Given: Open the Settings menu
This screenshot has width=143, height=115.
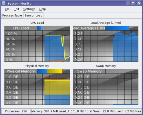Looking at the screenshot, I should (29, 9).
